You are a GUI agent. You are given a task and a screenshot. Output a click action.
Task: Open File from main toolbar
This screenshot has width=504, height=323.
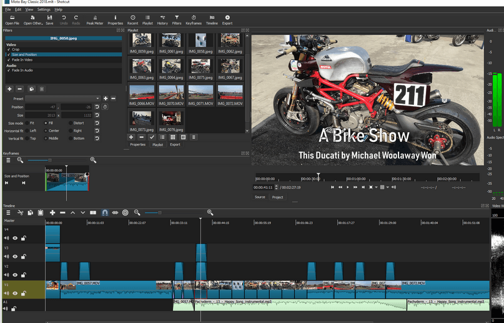(x=12, y=20)
